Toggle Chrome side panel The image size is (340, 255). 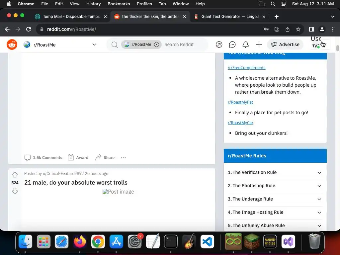click(311, 29)
